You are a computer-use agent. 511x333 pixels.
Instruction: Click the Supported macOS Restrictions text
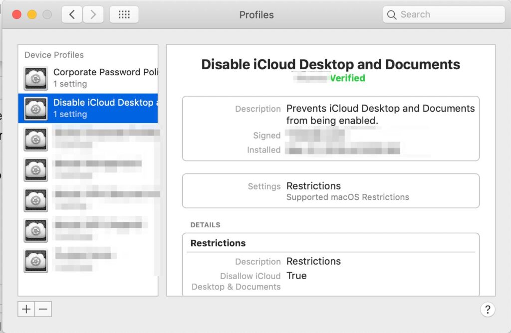pyautogui.click(x=348, y=197)
